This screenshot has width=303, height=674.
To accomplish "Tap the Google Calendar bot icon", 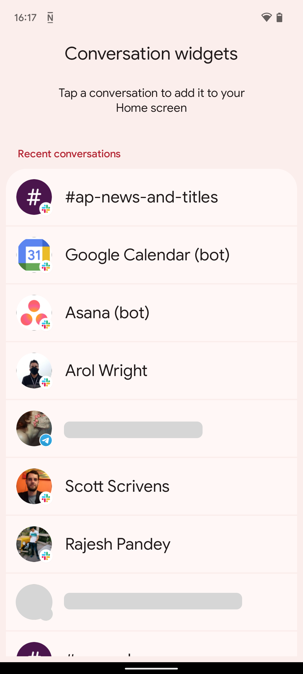I will (x=34, y=255).
